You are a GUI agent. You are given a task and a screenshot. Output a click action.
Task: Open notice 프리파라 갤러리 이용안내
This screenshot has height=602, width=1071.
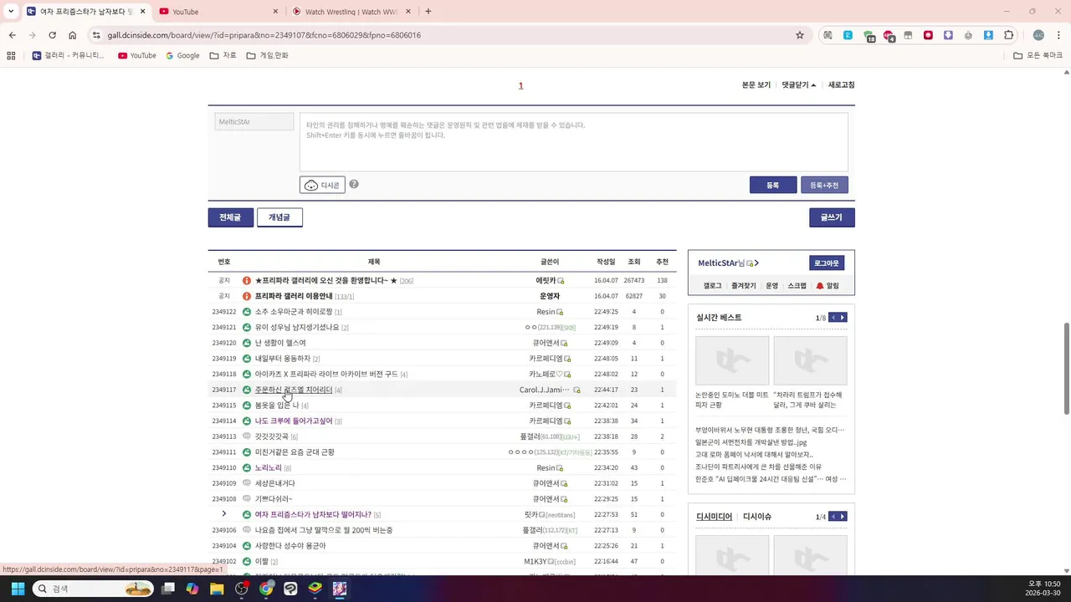pyautogui.click(x=294, y=296)
